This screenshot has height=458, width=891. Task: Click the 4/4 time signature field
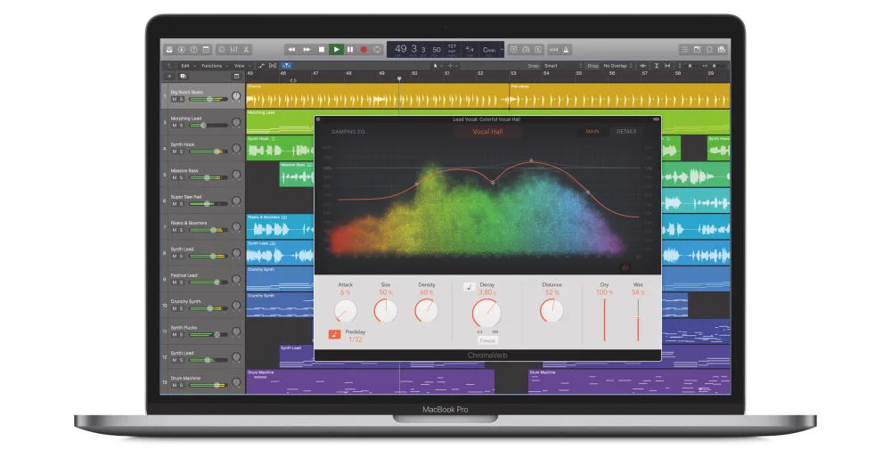click(470, 49)
